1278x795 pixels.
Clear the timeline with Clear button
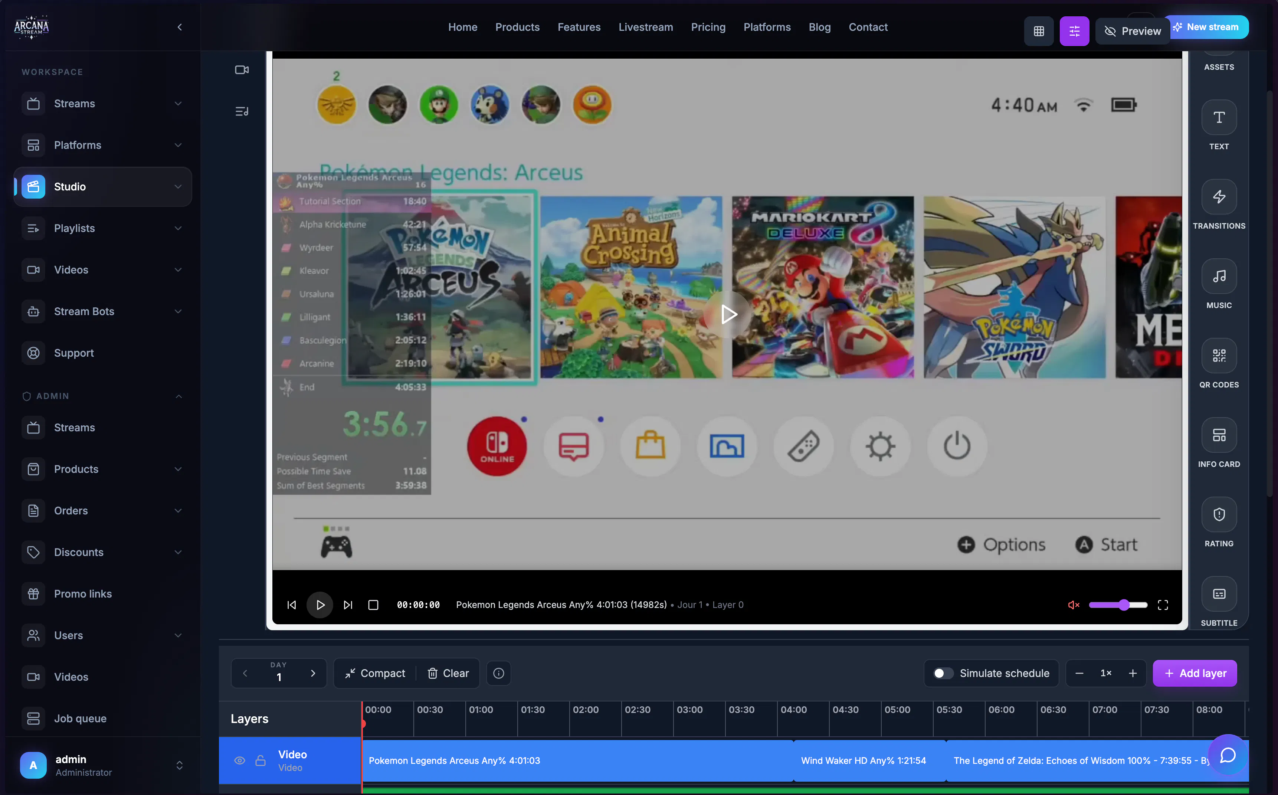point(448,673)
